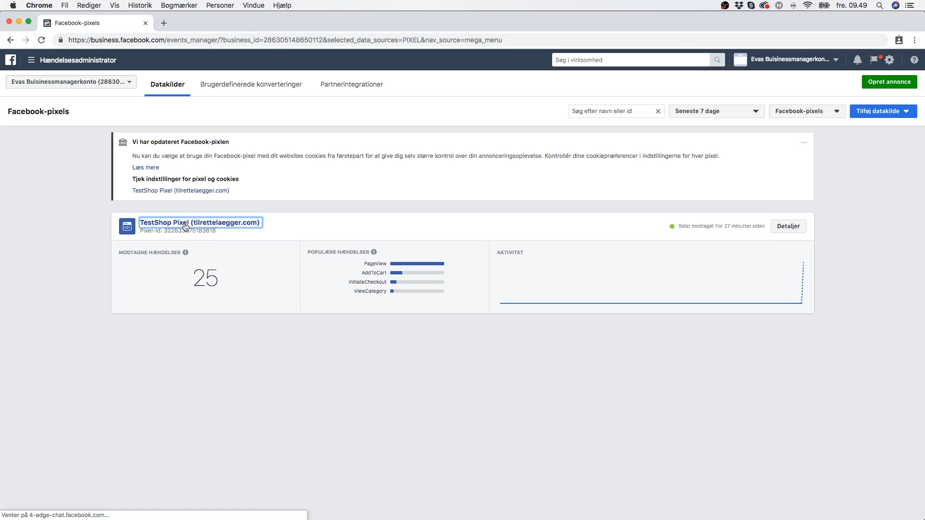The height and width of the screenshot is (520, 925).
Task: Expand the Tilføj datakilde dropdown
Action: (883, 111)
